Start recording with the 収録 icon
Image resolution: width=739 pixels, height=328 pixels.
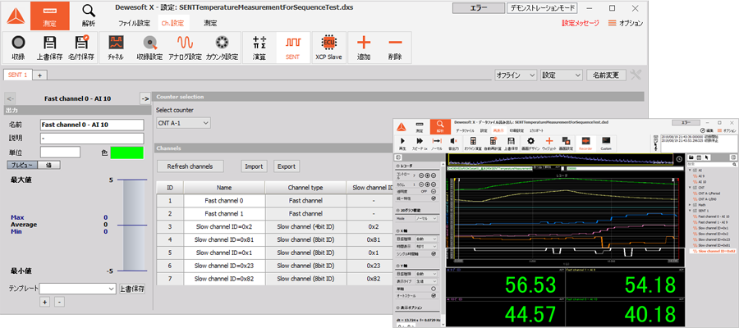pos(18,48)
